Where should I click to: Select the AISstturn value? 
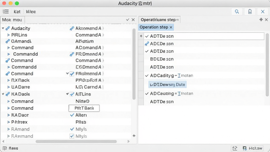tap(84, 41)
